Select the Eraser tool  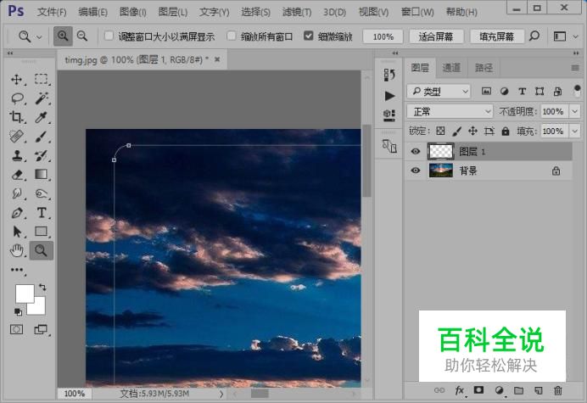click(17, 175)
